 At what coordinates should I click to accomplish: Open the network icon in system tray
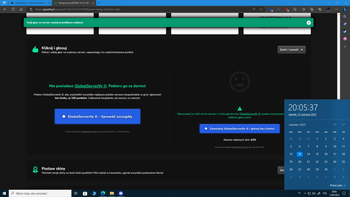click(309, 194)
